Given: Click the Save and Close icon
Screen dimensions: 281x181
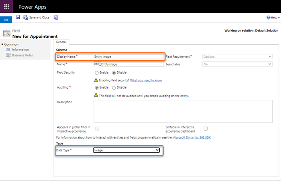Looking at the screenshot, I should [x=26, y=17].
